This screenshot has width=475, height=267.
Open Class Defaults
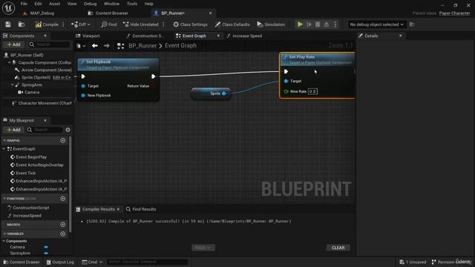point(232,24)
